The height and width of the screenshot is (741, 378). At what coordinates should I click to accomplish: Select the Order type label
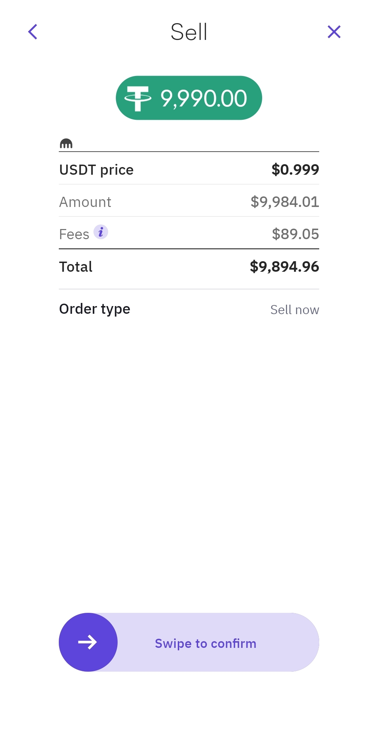pyautogui.click(x=94, y=309)
